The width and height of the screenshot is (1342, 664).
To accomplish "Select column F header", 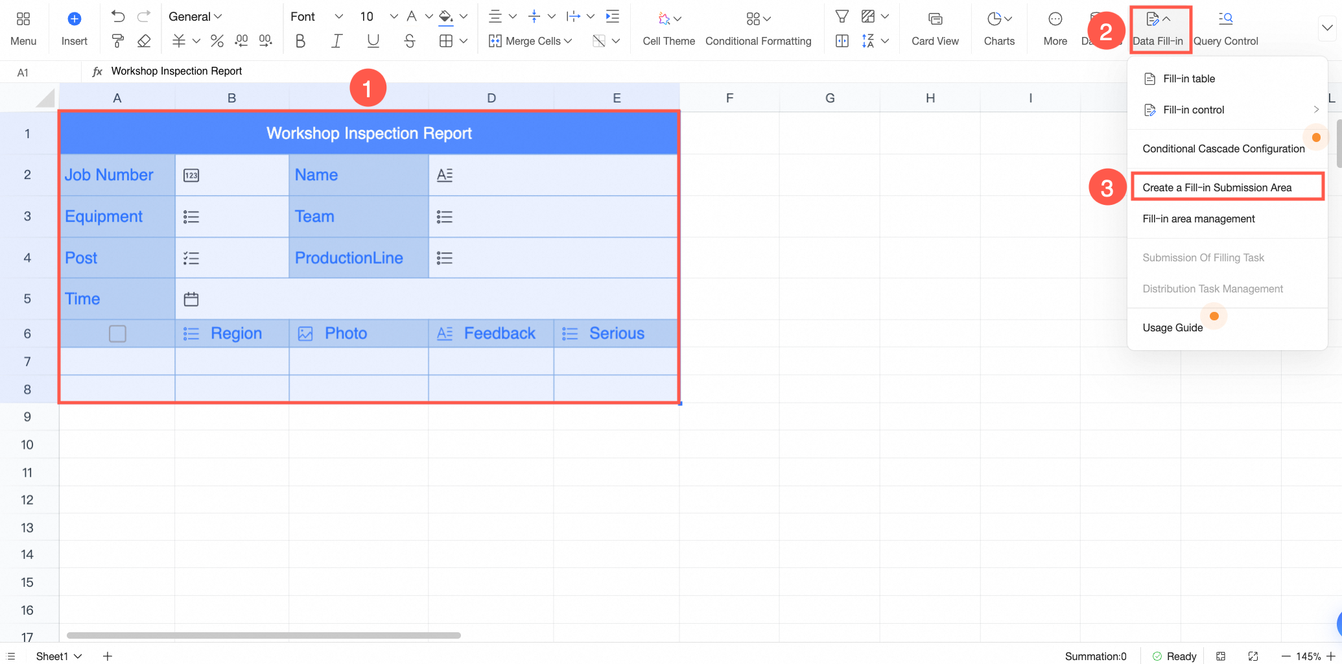I will (729, 98).
